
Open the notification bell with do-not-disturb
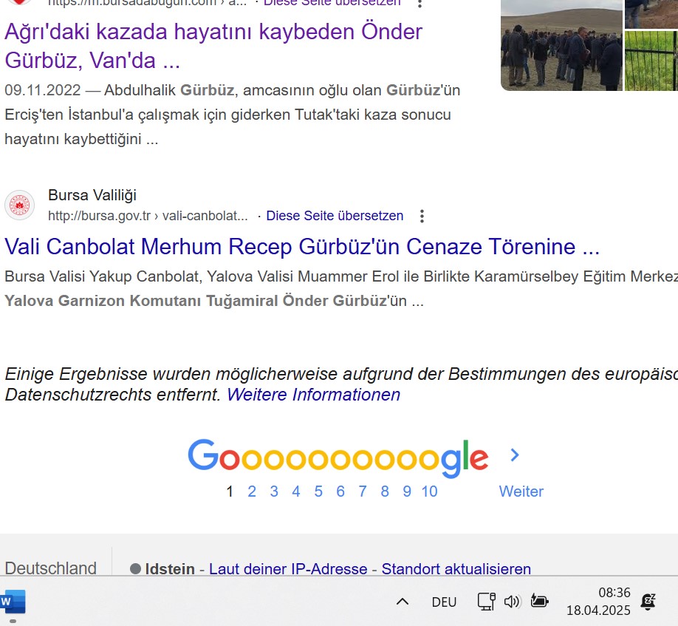point(648,602)
